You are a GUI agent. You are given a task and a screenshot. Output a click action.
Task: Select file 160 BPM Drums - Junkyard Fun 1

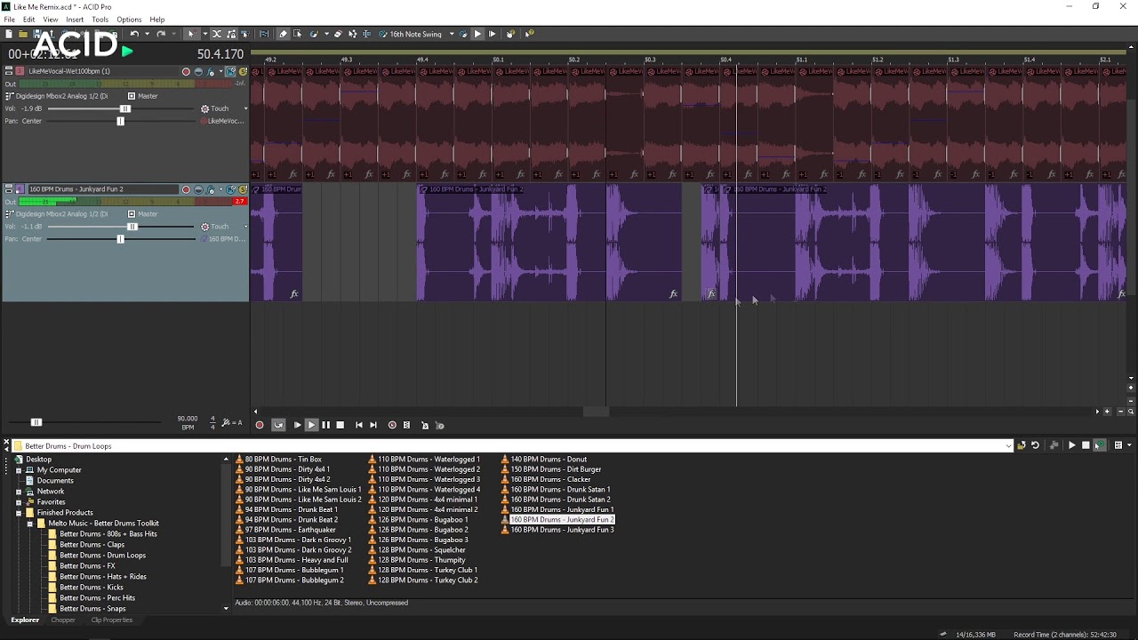point(562,510)
